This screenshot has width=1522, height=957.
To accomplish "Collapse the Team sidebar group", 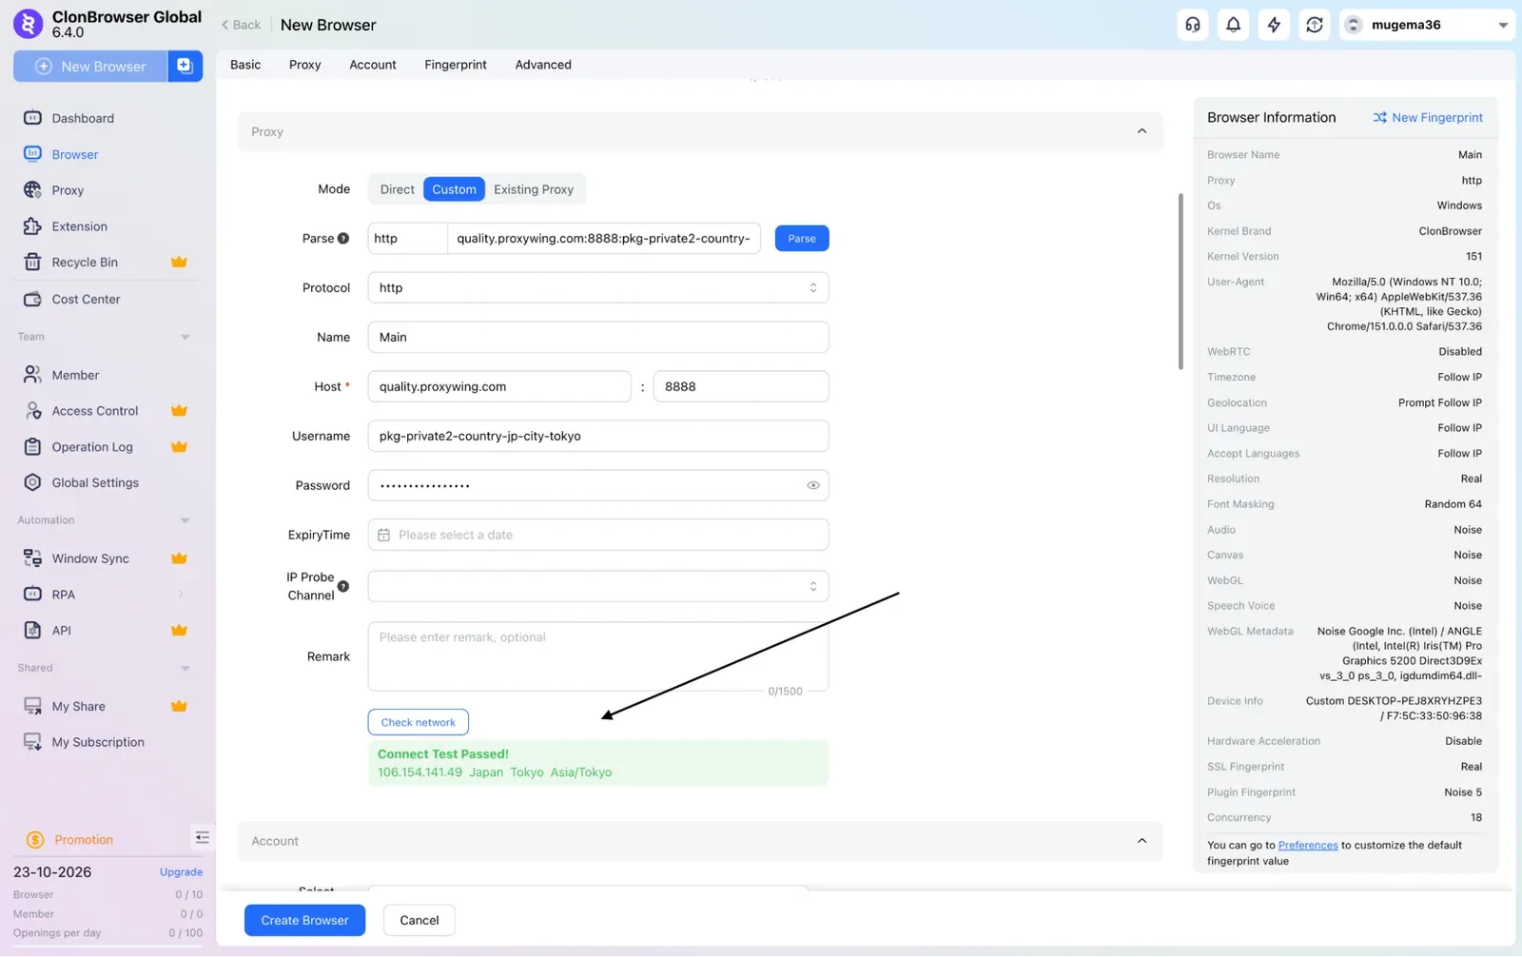I will coord(185,337).
